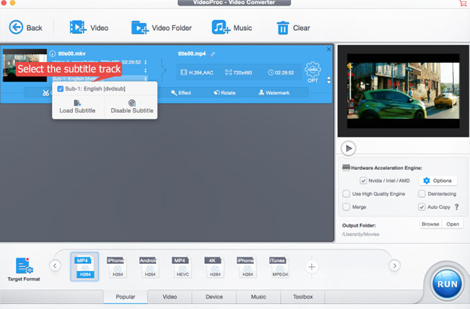Open the codec OPT gear settings

[313, 71]
